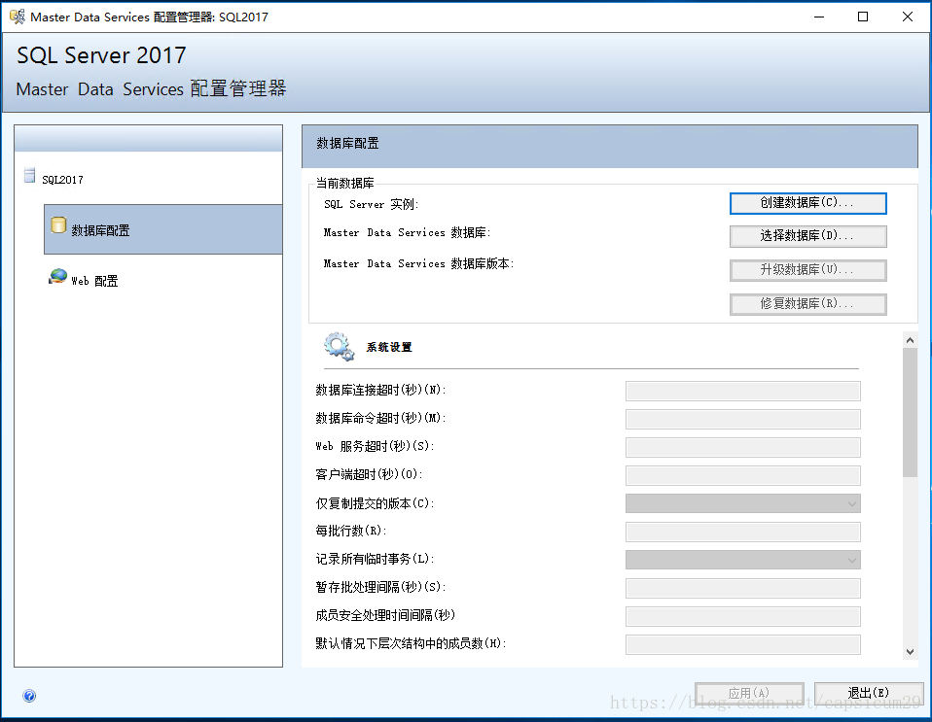Image resolution: width=932 pixels, height=722 pixels.
Task: Click the 数据库配置 panel header text
Action: tap(347, 143)
